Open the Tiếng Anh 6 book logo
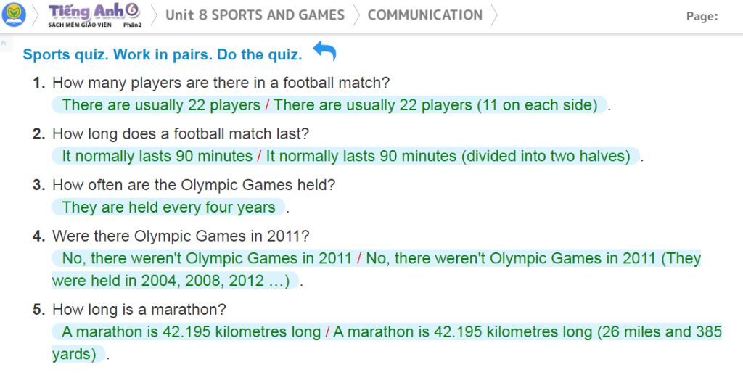The width and height of the screenshot is (743, 375). 94,15
